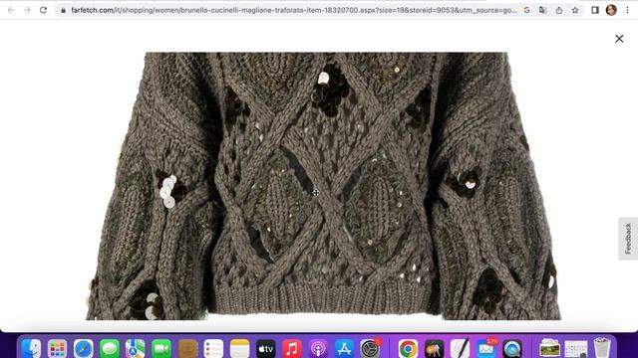This screenshot has width=638, height=358.
Task: Click the farfetch.com address bar URL
Action: [x=293, y=10]
